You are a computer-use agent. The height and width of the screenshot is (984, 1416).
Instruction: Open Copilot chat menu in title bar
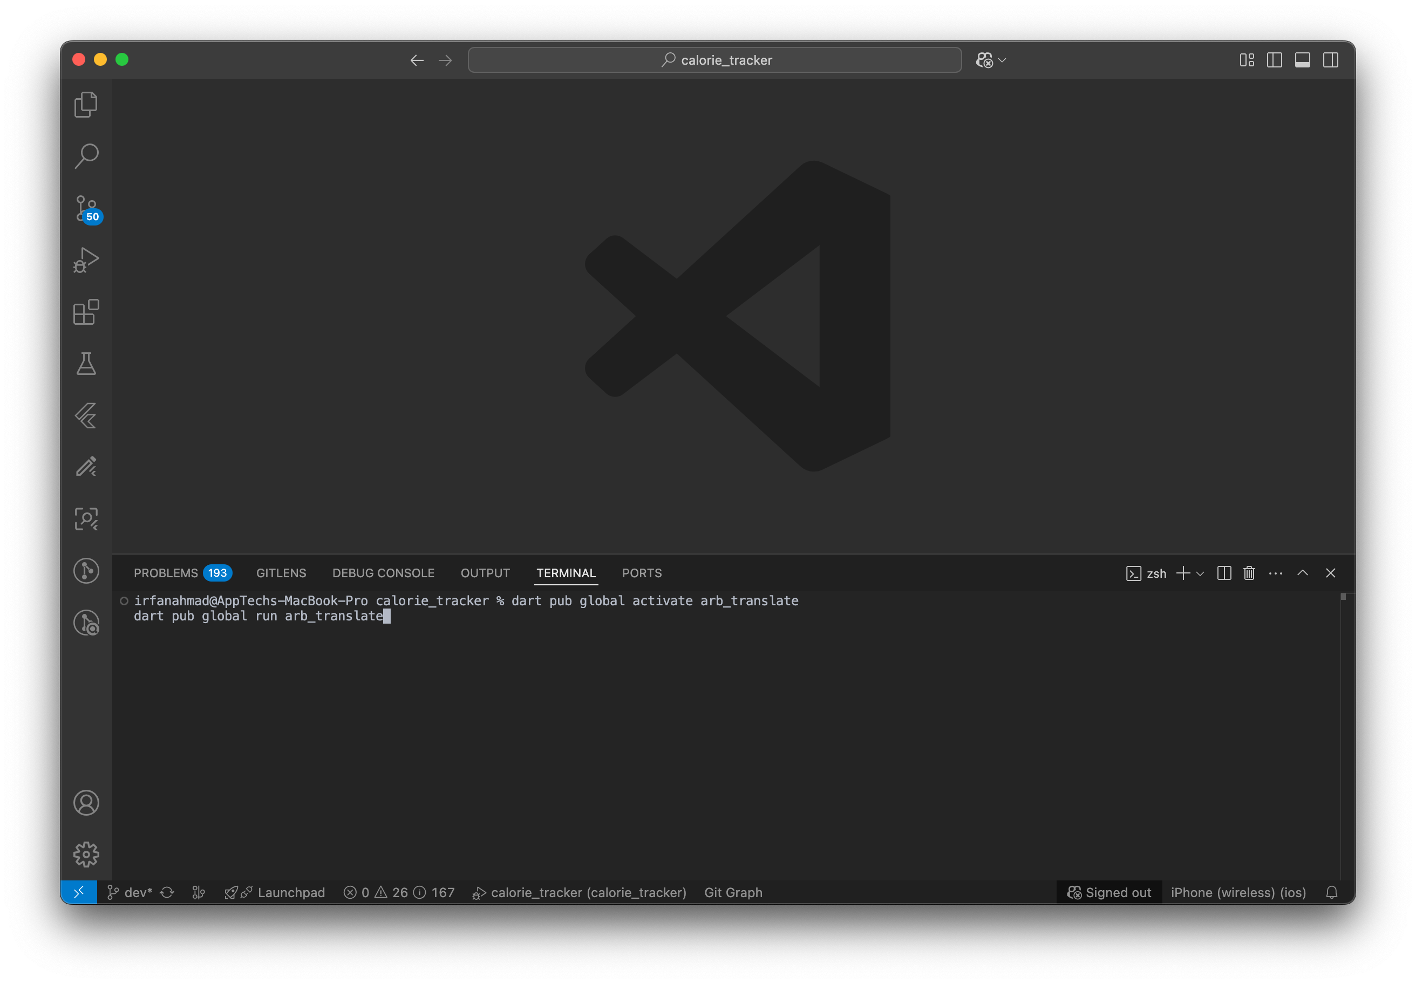(991, 60)
